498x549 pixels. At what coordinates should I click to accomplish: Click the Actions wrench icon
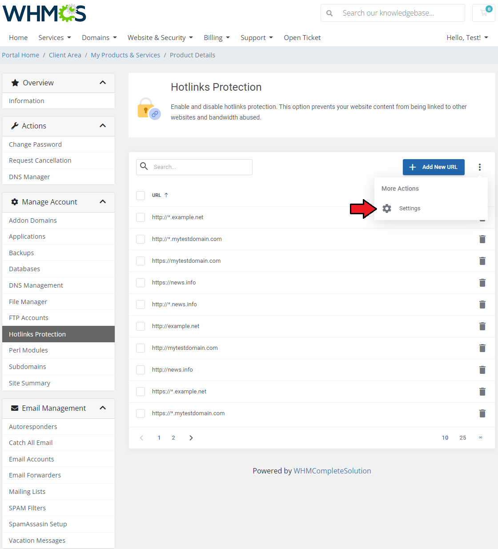(15, 126)
